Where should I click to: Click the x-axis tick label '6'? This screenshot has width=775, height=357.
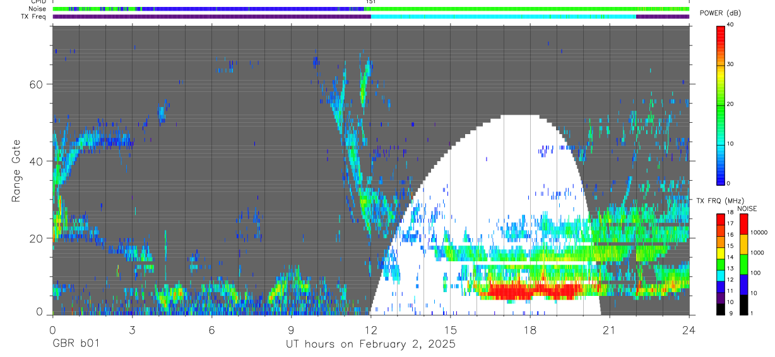211,331
